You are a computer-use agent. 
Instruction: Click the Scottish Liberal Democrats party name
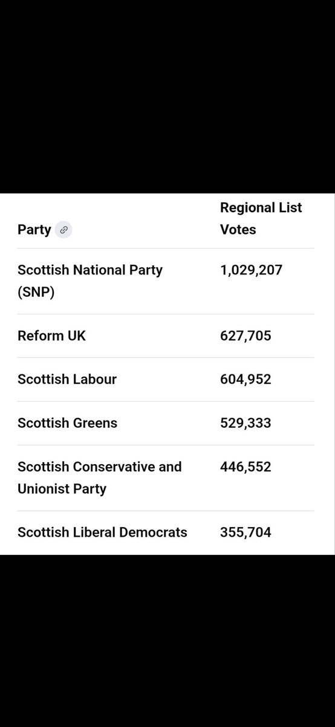coord(102,533)
